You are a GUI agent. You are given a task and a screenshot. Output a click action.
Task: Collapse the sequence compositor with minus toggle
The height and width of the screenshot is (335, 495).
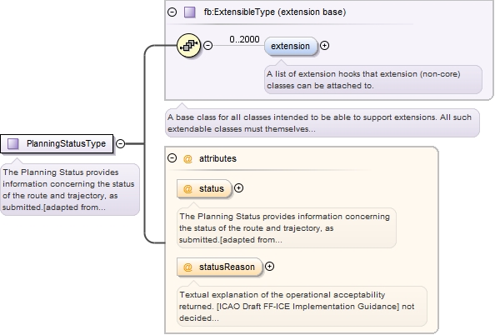pyautogui.click(x=207, y=46)
